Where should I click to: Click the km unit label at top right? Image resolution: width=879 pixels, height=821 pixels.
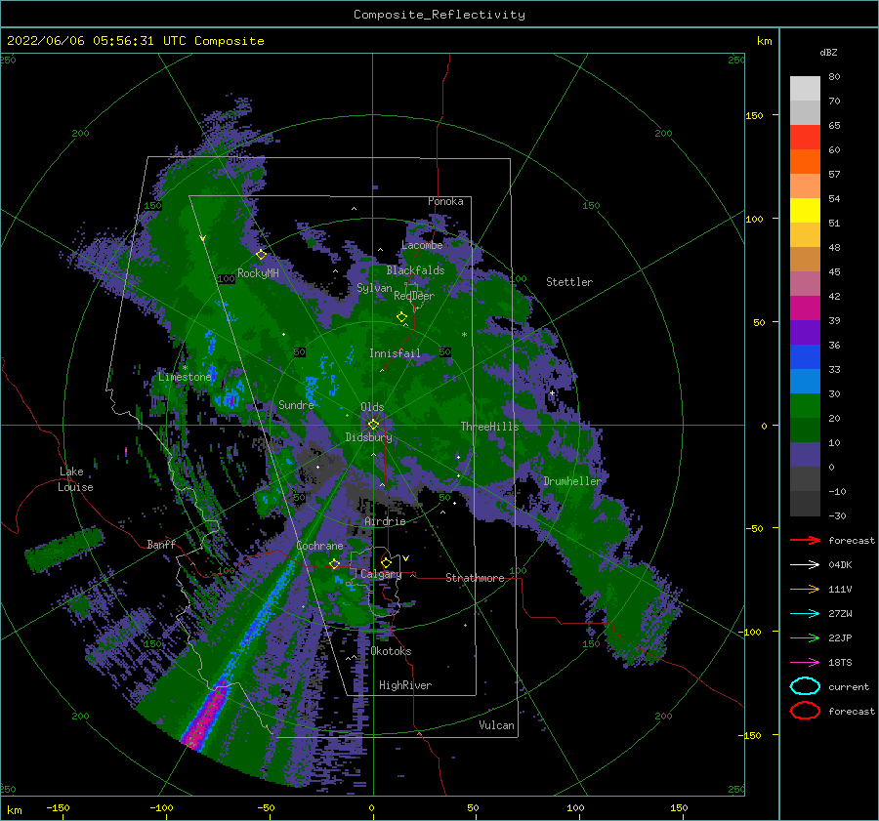click(x=764, y=41)
